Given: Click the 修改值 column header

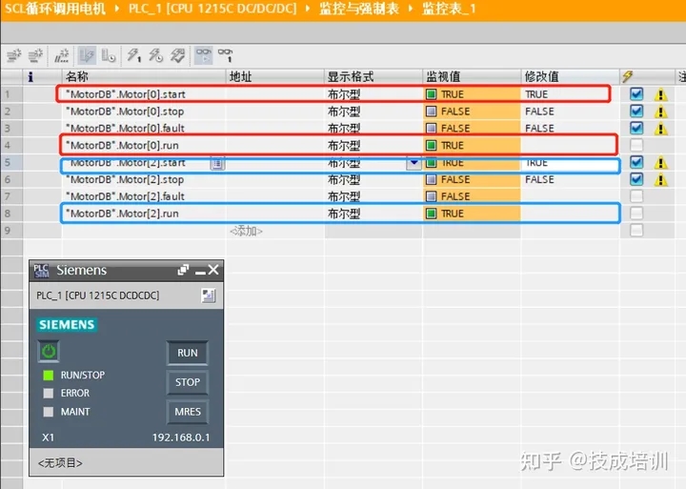Looking at the screenshot, I should coord(570,76).
